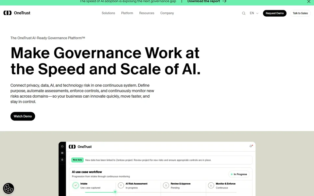Click the OneTrust logo inside demo panel
This screenshot has width=314, height=196.
click(x=80, y=147)
